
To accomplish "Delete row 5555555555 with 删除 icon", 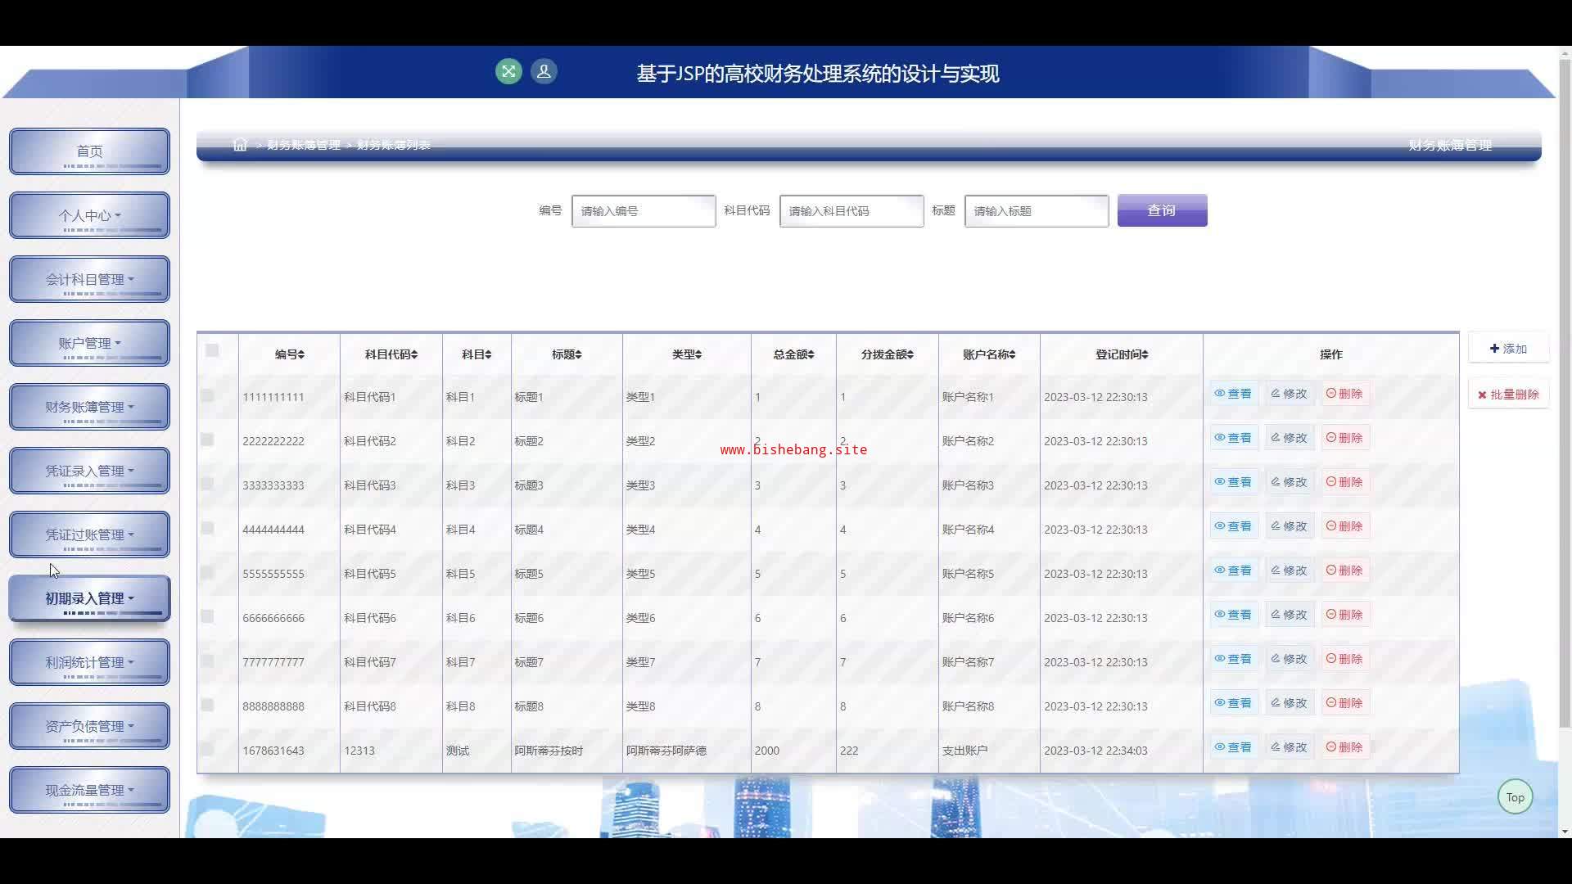I will coord(1344,571).
